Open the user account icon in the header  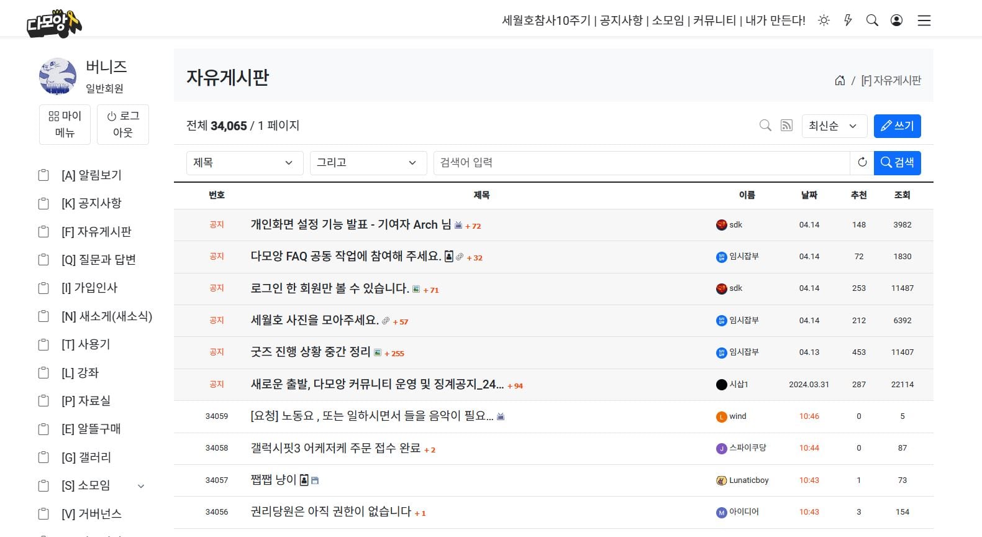pos(896,21)
